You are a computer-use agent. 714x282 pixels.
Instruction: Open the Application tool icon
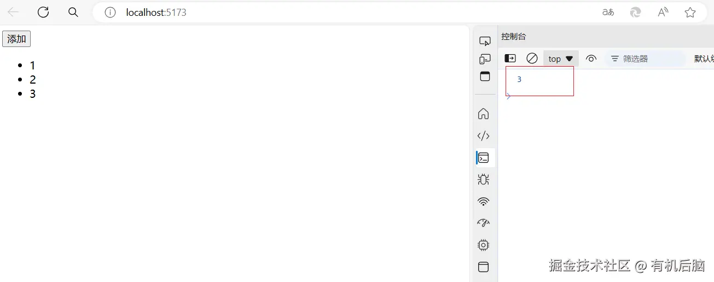pos(483,267)
